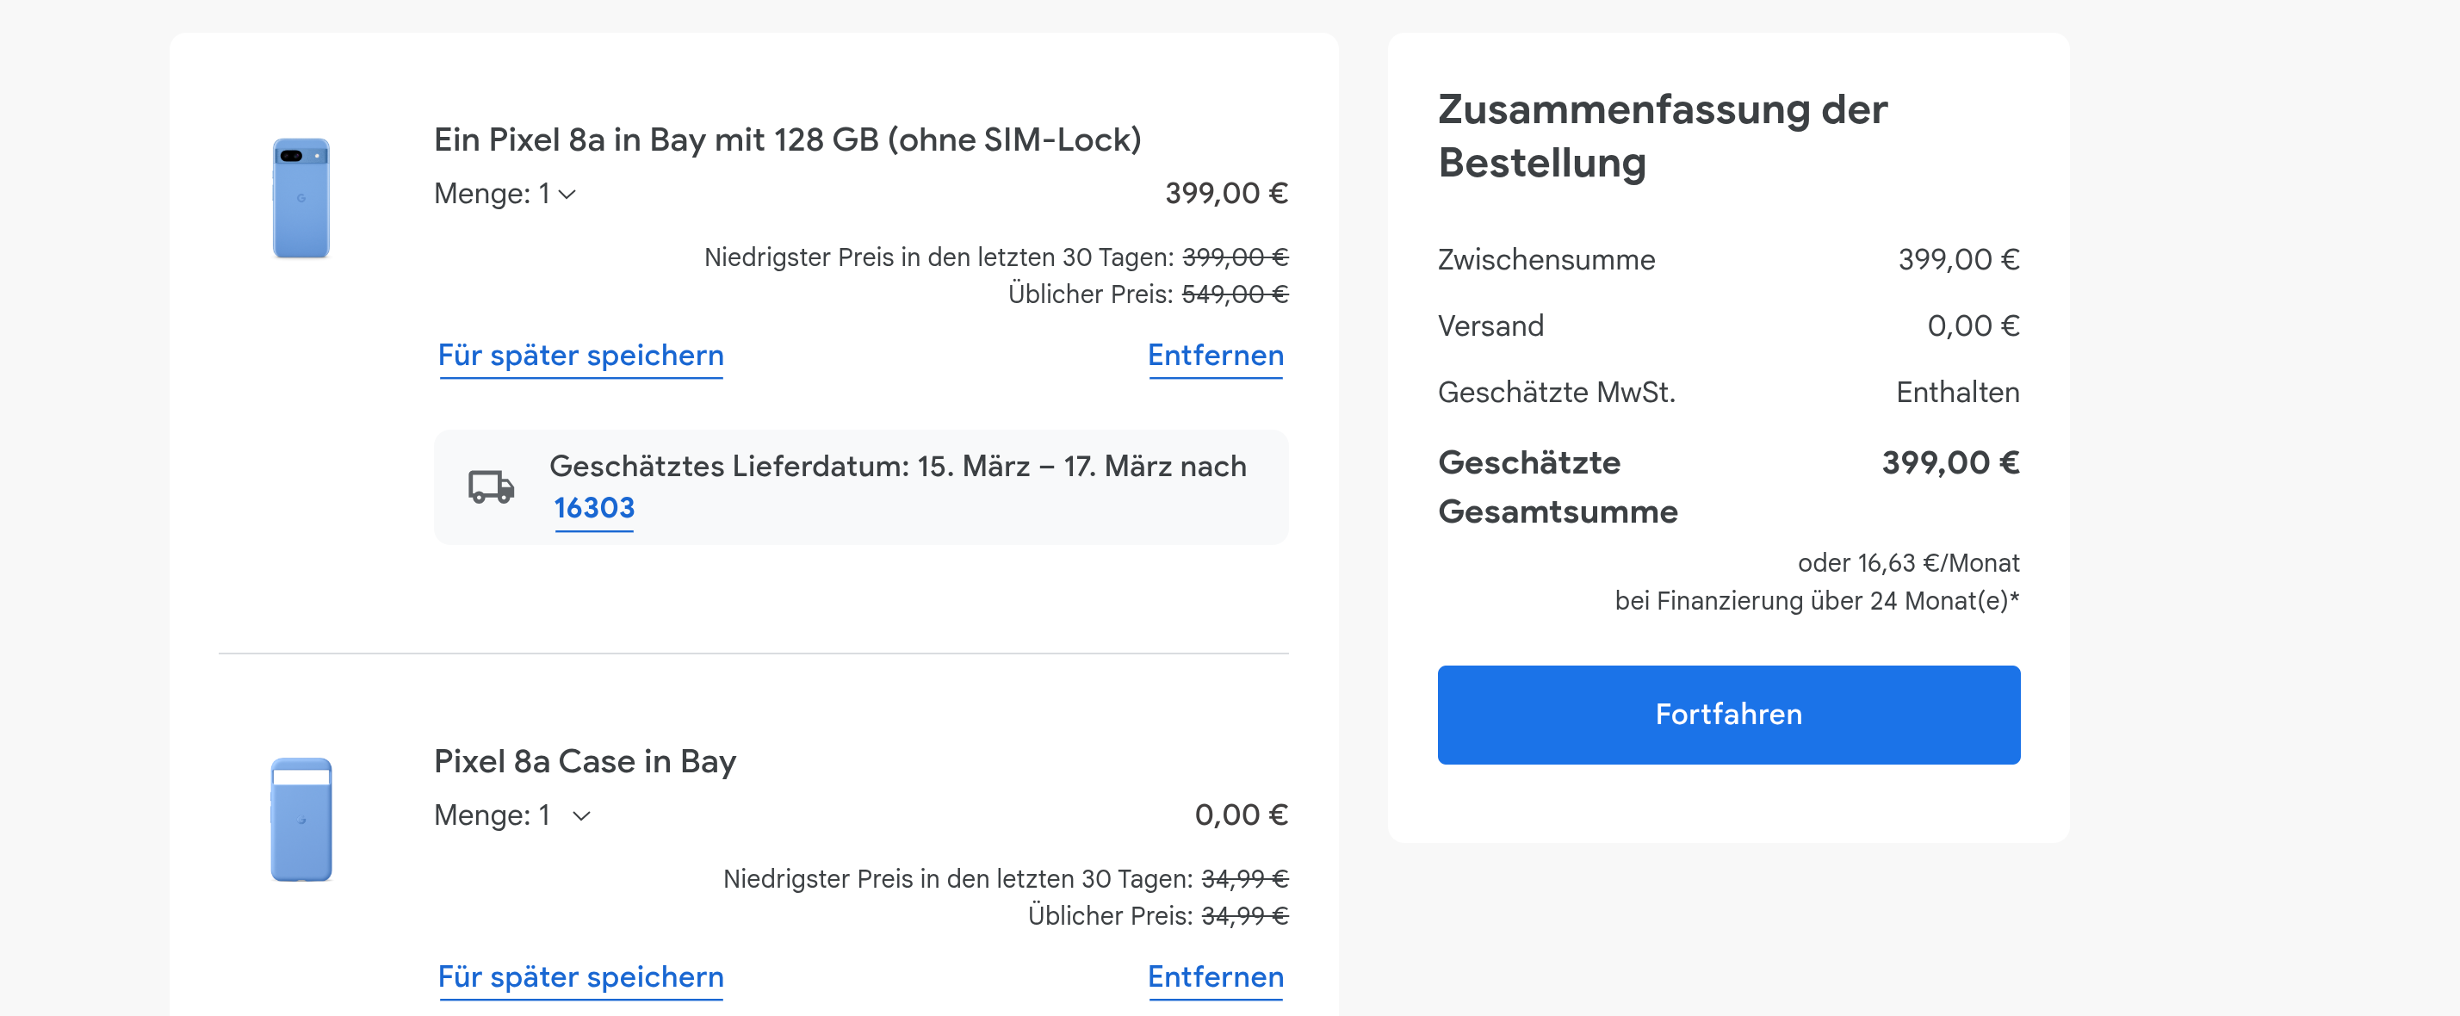Change the delivery postal code 16303
2460x1016 pixels.
coord(593,507)
